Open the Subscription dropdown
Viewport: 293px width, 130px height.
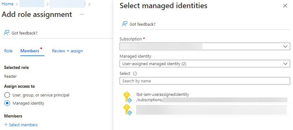click(205, 46)
